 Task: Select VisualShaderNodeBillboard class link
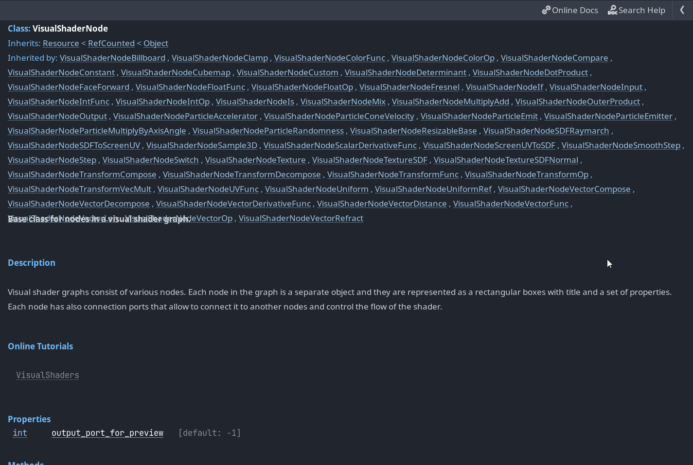(112, 58)
